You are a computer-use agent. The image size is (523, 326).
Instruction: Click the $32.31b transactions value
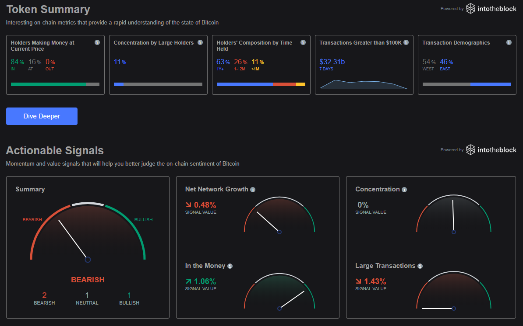[x=332, y=62]
